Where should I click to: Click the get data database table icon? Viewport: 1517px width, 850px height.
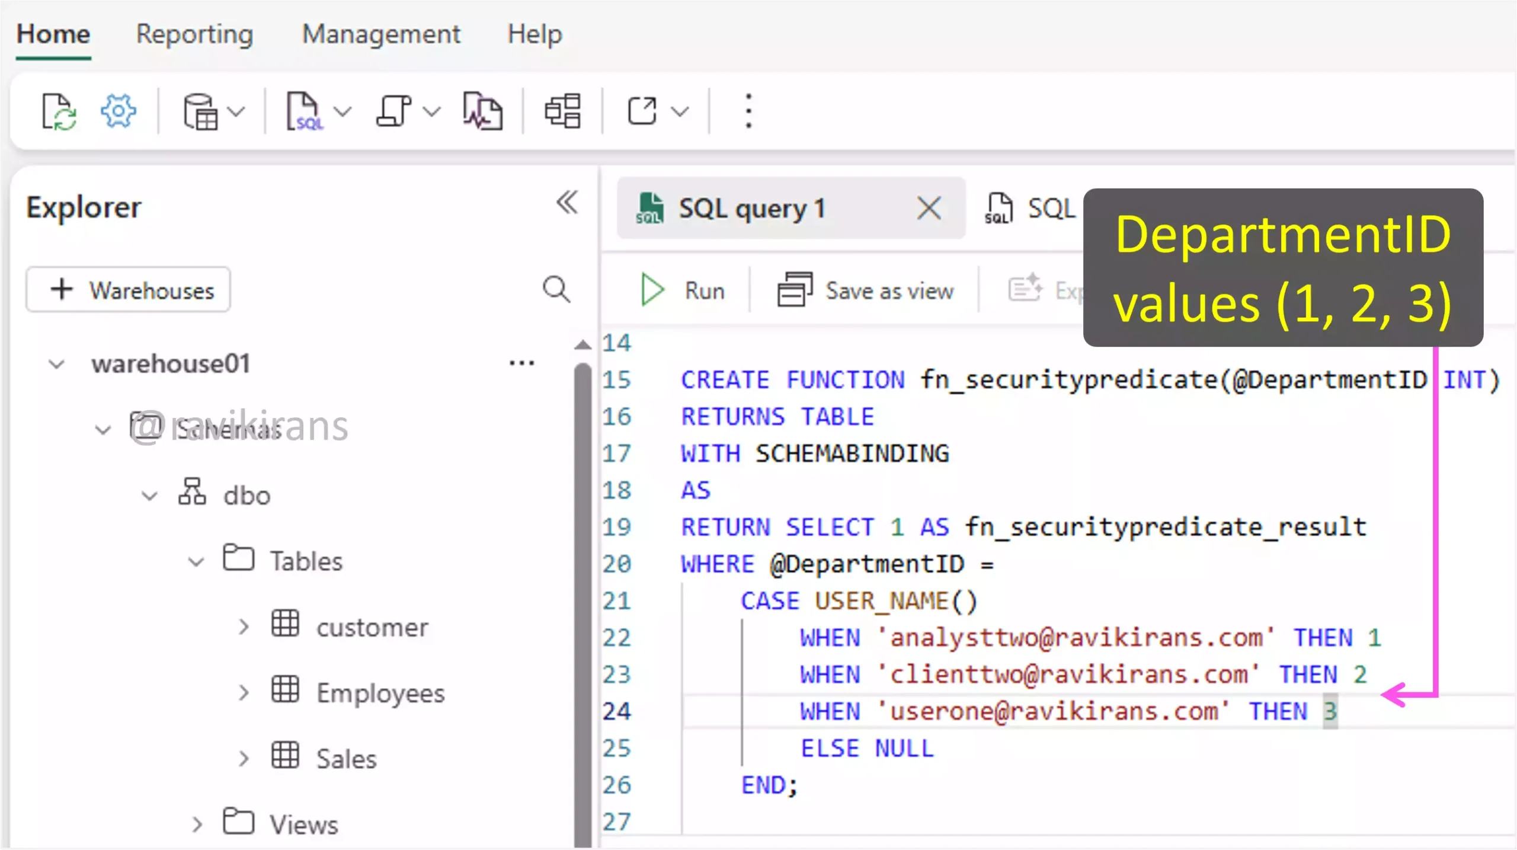point(200,111)
